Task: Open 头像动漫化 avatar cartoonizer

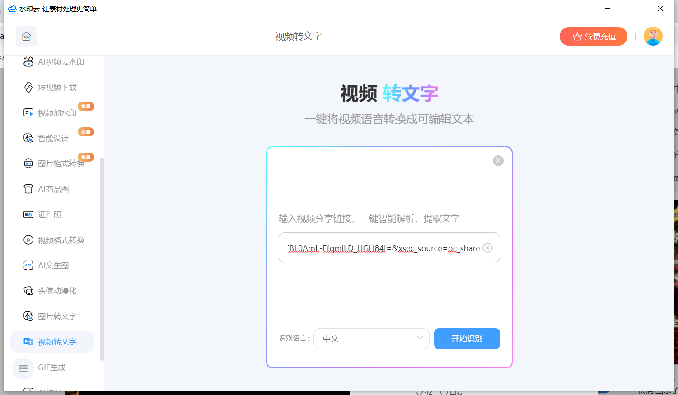Action: pyautogui.click(x=51, y=291)
